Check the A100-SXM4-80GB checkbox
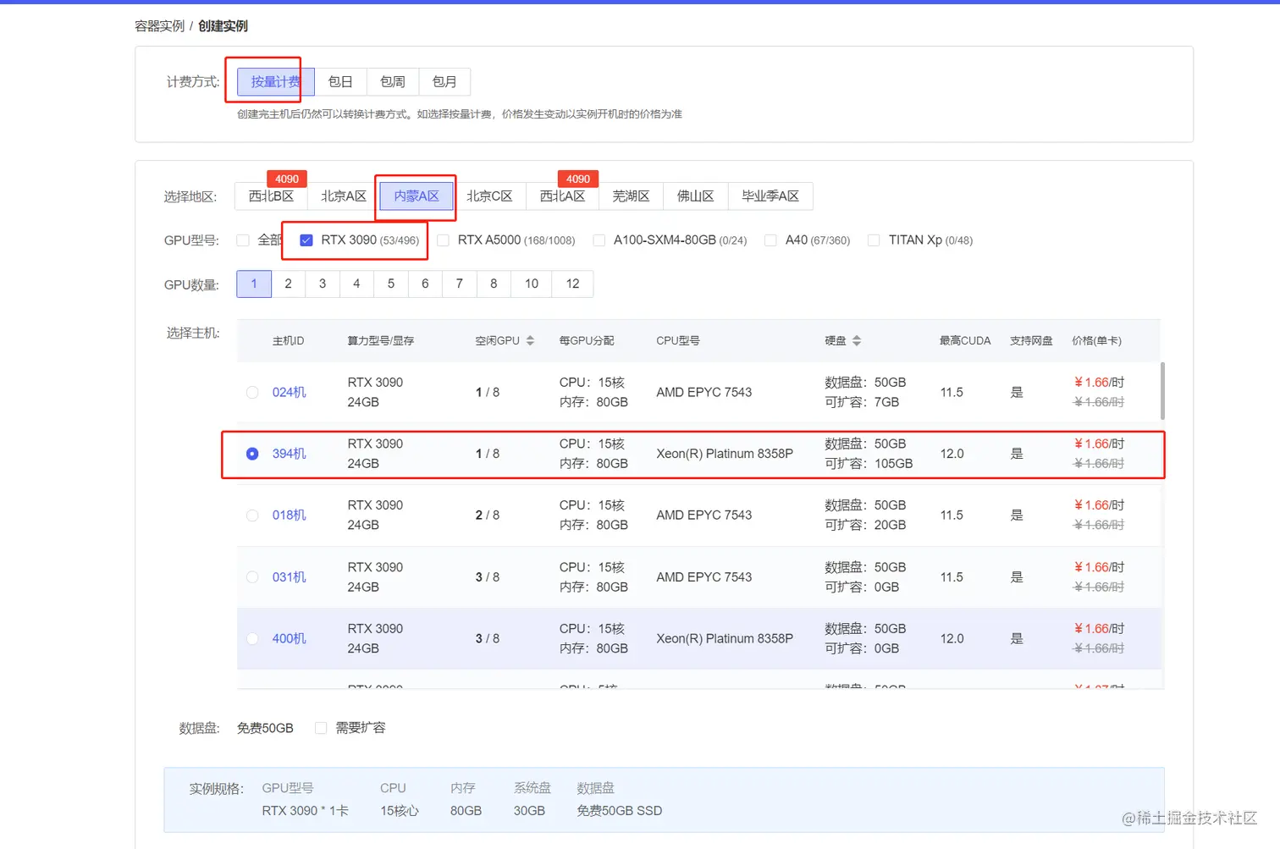 click(599, 240)
